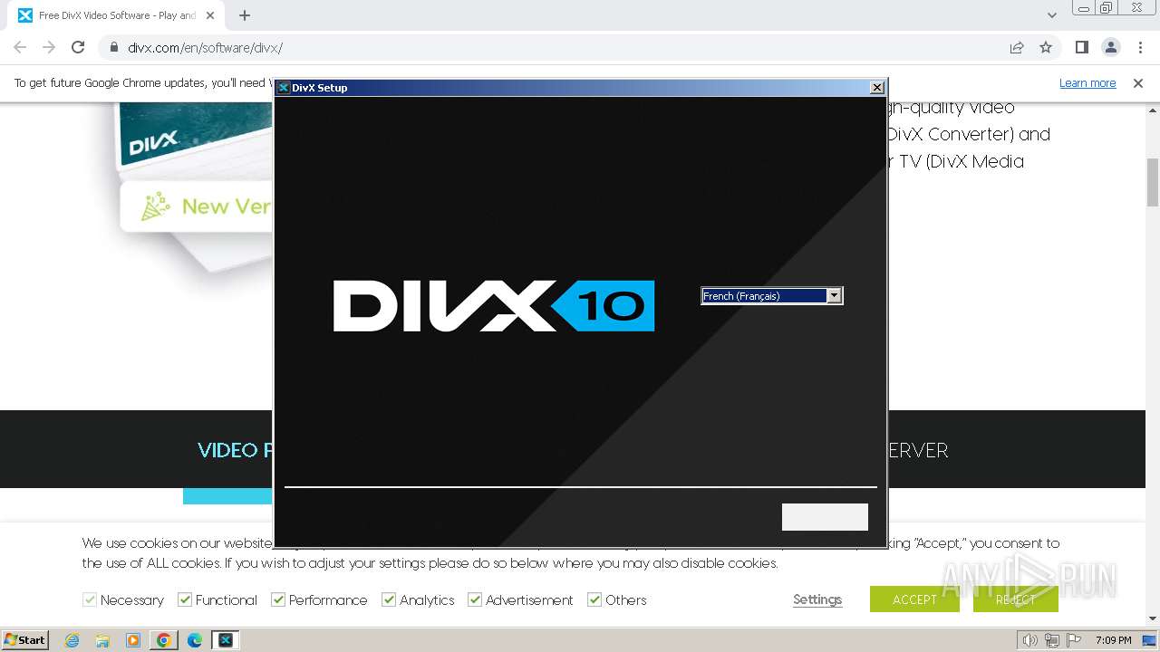This screenshot has height=652, width=1160.
Task: Toggle the Others cookies checkbox
Action: pos(594,599)
